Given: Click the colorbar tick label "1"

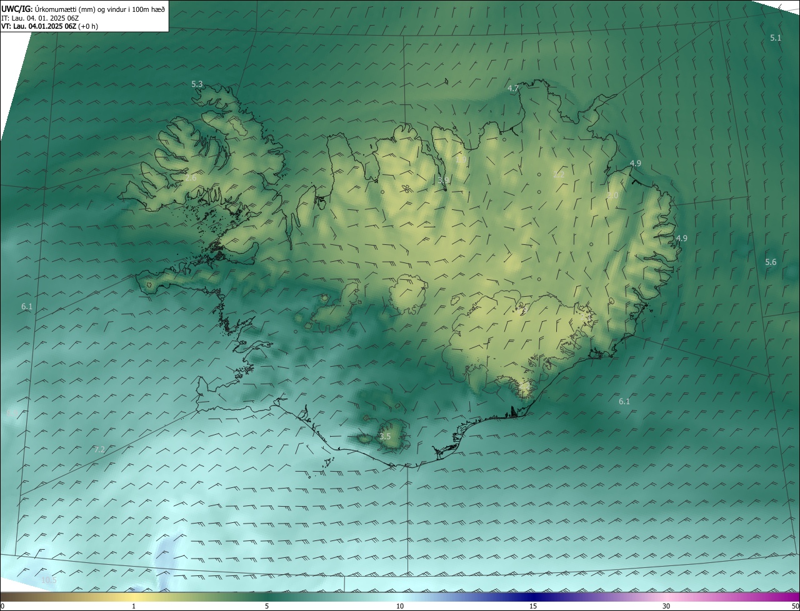Looking at the screenshot, I should coord(134,606).
